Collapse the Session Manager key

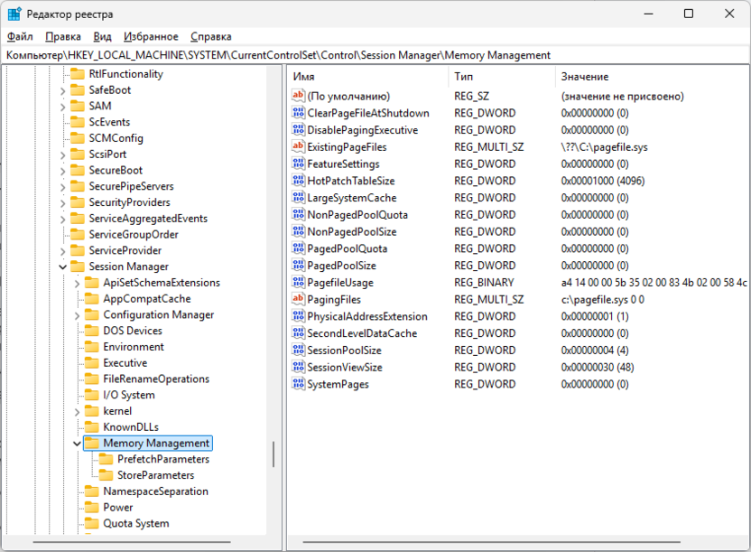[63, 267]
